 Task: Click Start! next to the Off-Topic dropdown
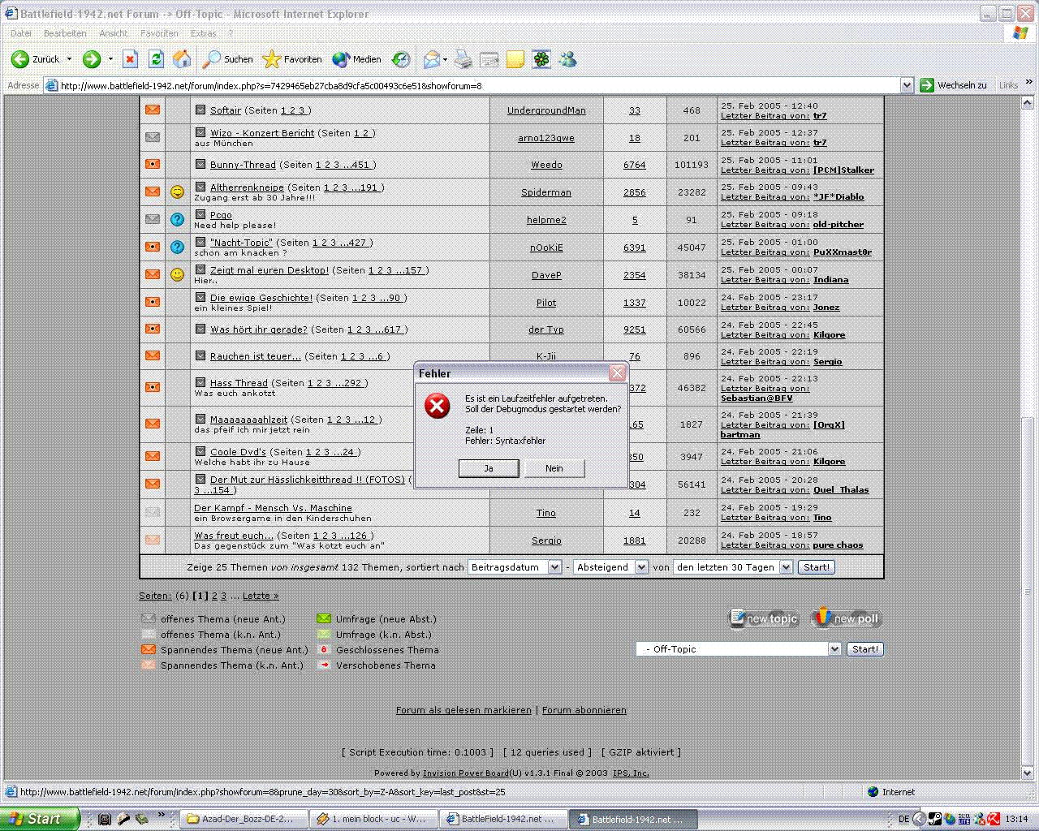pyautogui.click(x=865, y=649)
